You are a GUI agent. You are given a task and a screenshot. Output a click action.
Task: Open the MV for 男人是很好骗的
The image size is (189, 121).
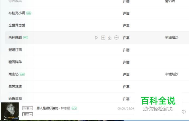click(x=74, y=108)
